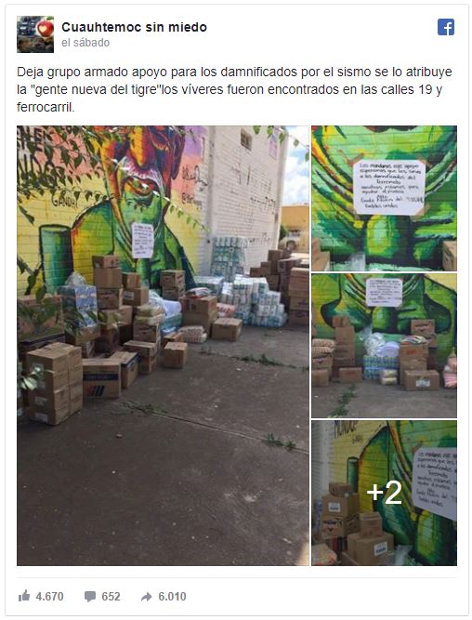Click the white note in the large photo
This screenshot has width=472, height=620.
coord(142,241)
